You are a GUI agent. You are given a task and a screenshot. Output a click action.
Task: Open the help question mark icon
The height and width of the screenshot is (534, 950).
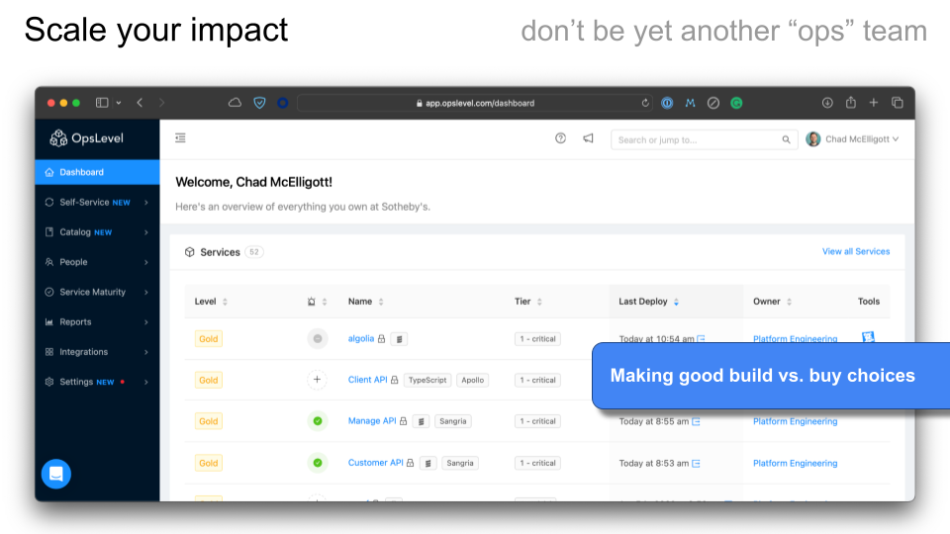pos(560,138)
